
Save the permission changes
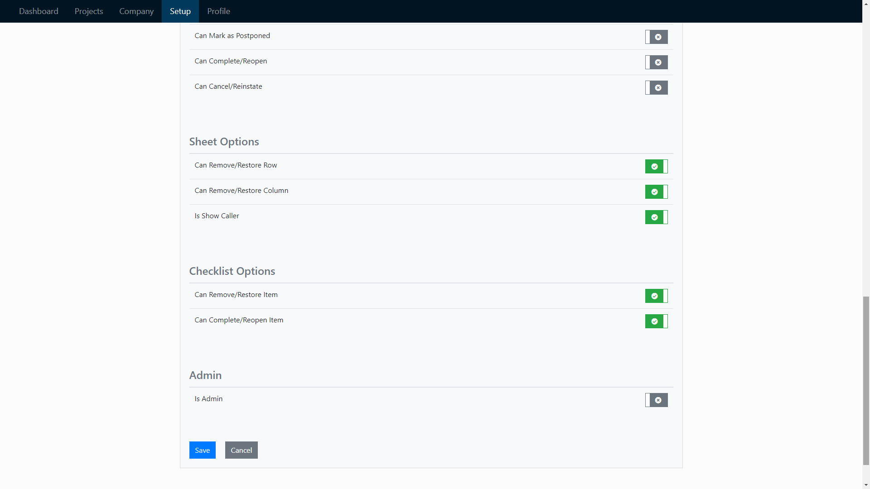tap(202, 450)
